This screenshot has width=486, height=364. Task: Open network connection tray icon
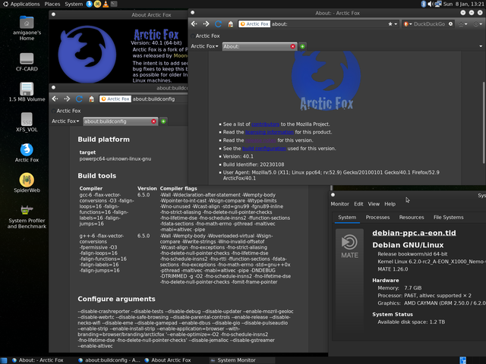click(438, 4)
